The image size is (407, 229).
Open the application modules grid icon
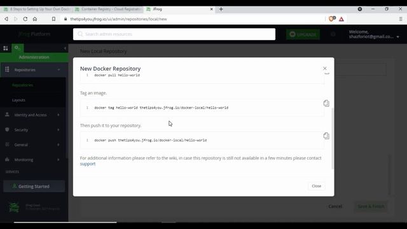click(6, 48)
